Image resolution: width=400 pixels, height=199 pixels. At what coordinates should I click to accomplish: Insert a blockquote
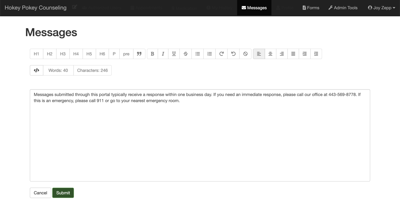tap(139, 54)
